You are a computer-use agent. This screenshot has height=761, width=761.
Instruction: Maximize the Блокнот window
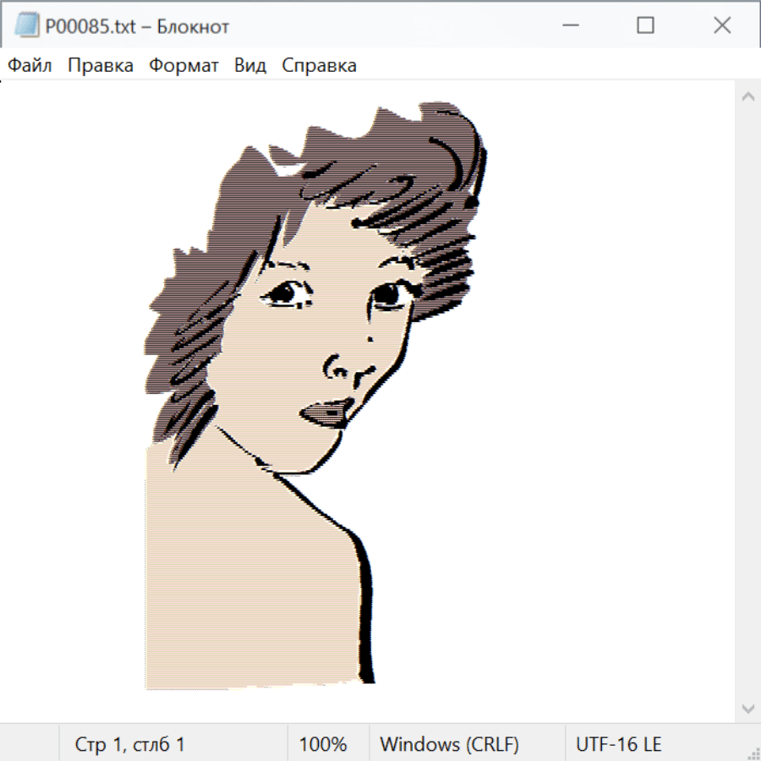(x=645, y=26)
